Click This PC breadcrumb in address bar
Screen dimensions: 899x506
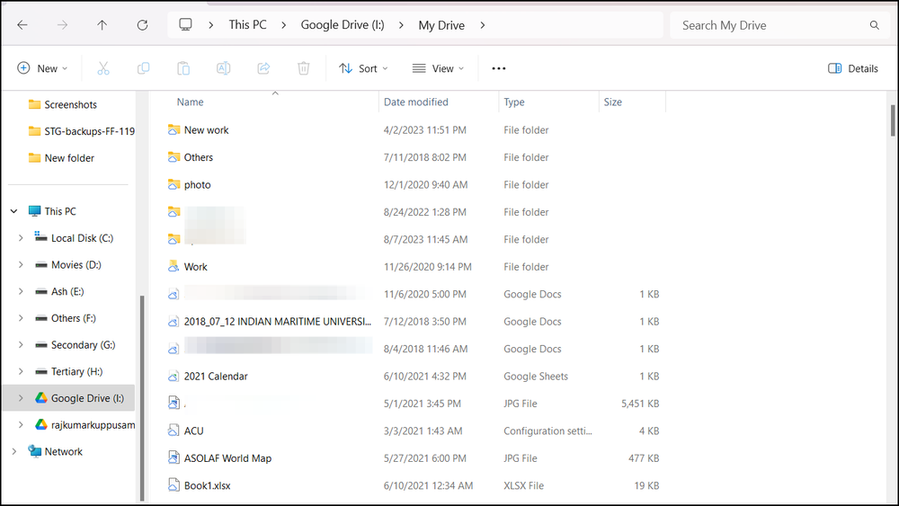(x=248, y=24)
